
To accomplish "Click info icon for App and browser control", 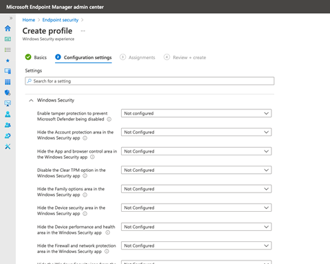I will (92, 157).
